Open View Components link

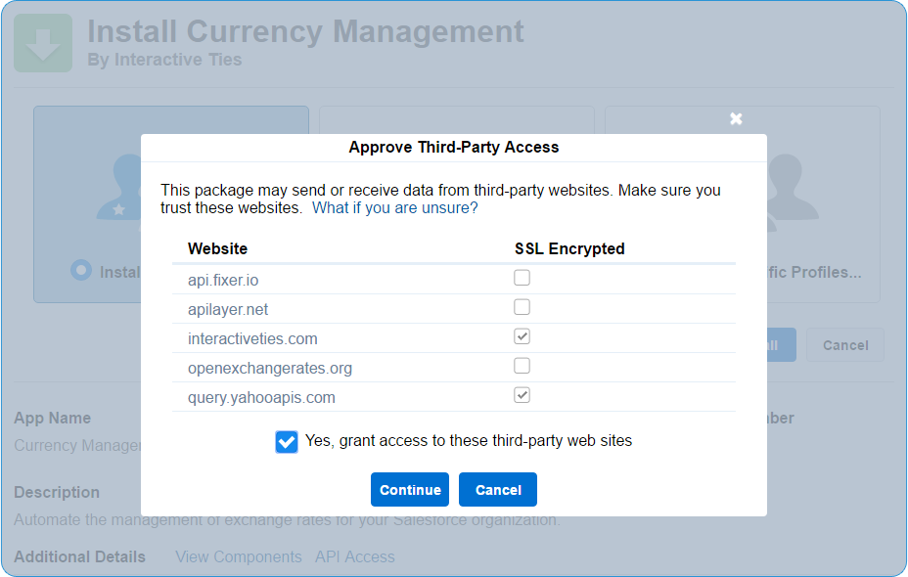(239, 556)
